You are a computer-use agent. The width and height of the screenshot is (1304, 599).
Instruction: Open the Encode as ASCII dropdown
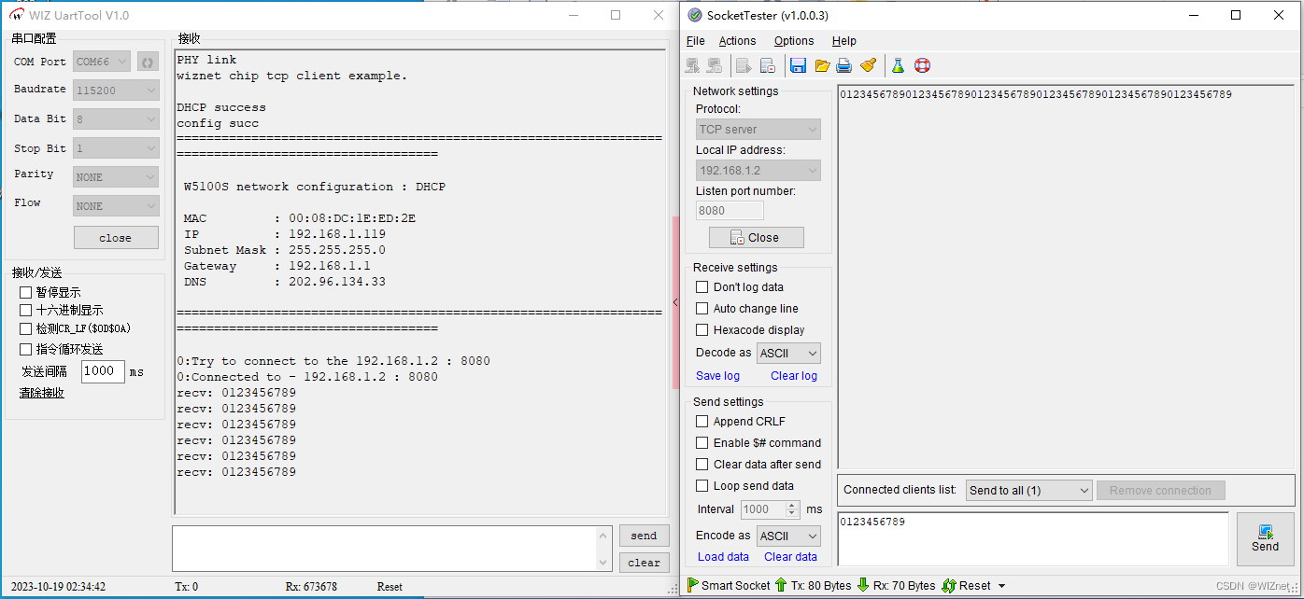[788, 536]
